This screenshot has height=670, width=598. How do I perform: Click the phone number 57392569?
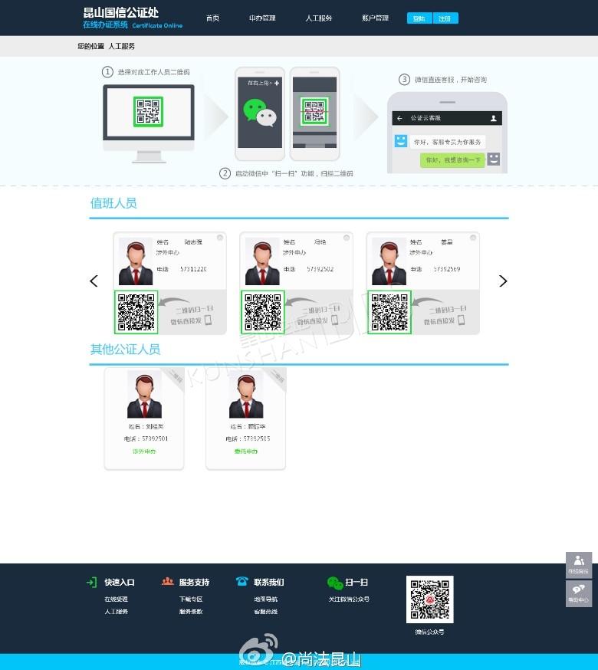[x=447, y=269]
